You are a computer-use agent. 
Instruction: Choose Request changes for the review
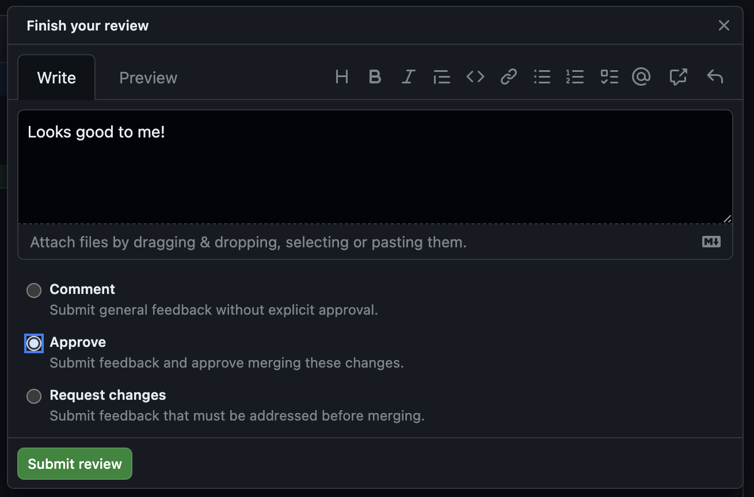33,396
